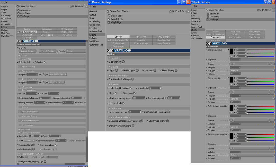Click second lock icon left of Post Effect in middle window
Viewport: 276px width, 167px height.
click(x=173, y=11)
